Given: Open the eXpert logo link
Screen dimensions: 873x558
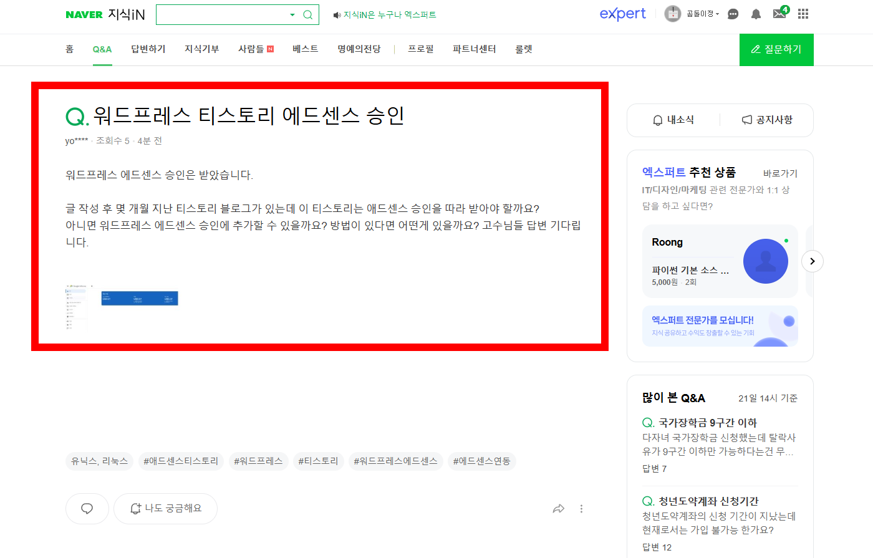Looking at the screenshot, I should coord(622,14).
